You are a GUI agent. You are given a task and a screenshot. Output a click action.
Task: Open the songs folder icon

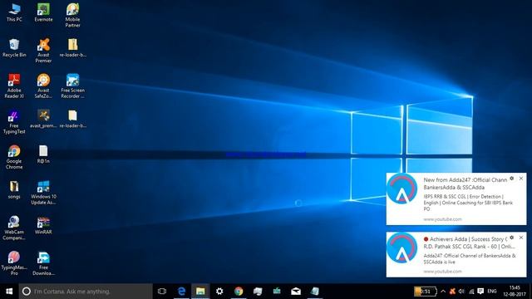pyautogui.click(x=14, y=189)
